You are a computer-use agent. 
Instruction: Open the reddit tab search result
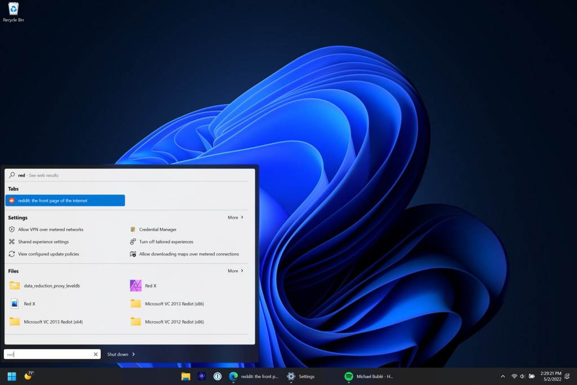[65, 201]
